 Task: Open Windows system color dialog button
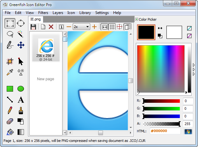[188, 132]
